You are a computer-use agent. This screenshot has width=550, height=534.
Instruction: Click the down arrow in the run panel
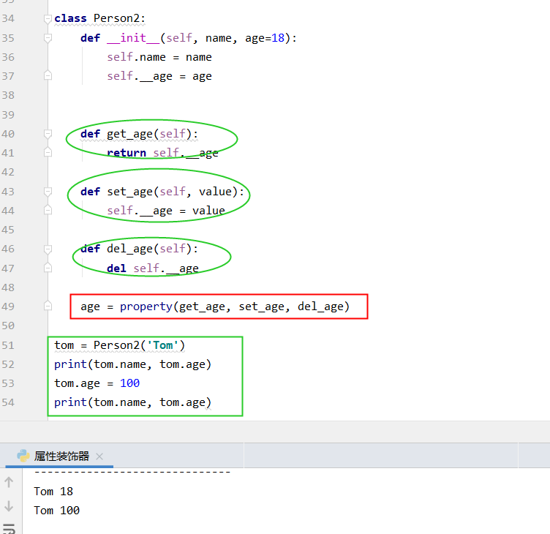9,505
